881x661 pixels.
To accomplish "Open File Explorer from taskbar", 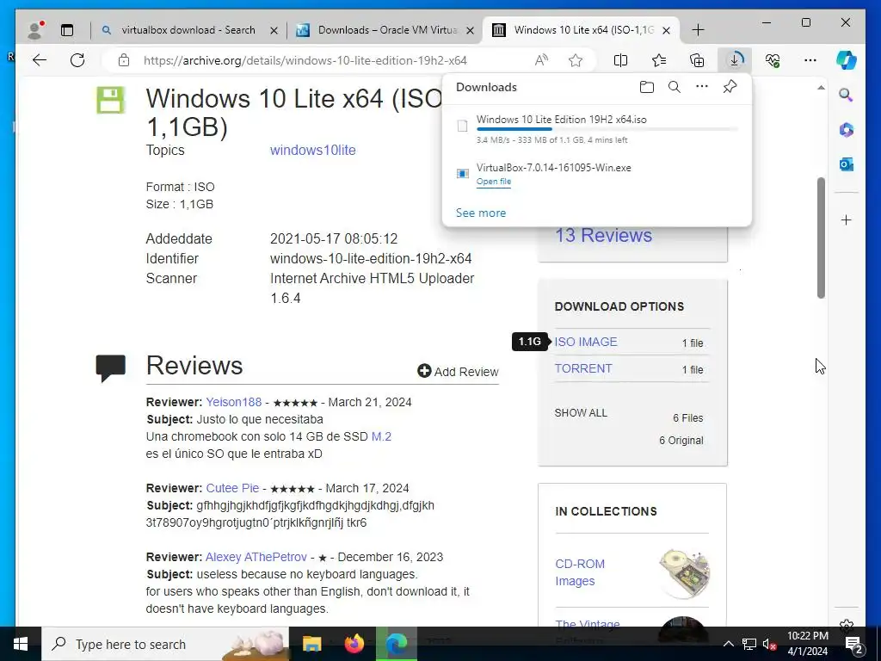I will 311,644.
